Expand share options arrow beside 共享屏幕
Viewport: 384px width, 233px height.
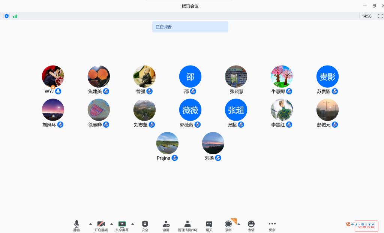132,224
